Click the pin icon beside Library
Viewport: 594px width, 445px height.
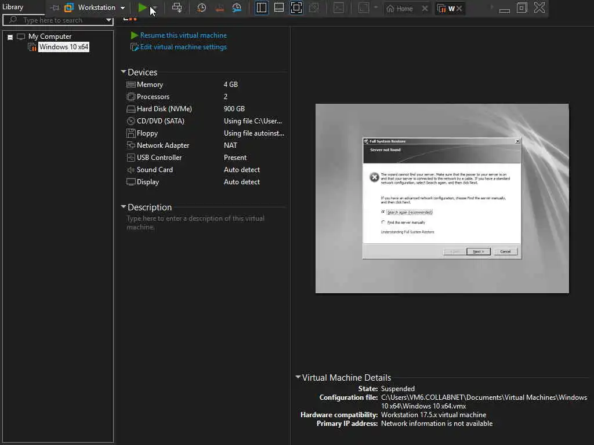(x=55, y=8)
